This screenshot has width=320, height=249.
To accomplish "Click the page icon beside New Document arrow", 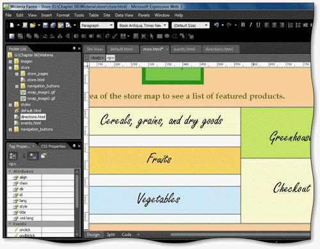I will tap(25, 26).
